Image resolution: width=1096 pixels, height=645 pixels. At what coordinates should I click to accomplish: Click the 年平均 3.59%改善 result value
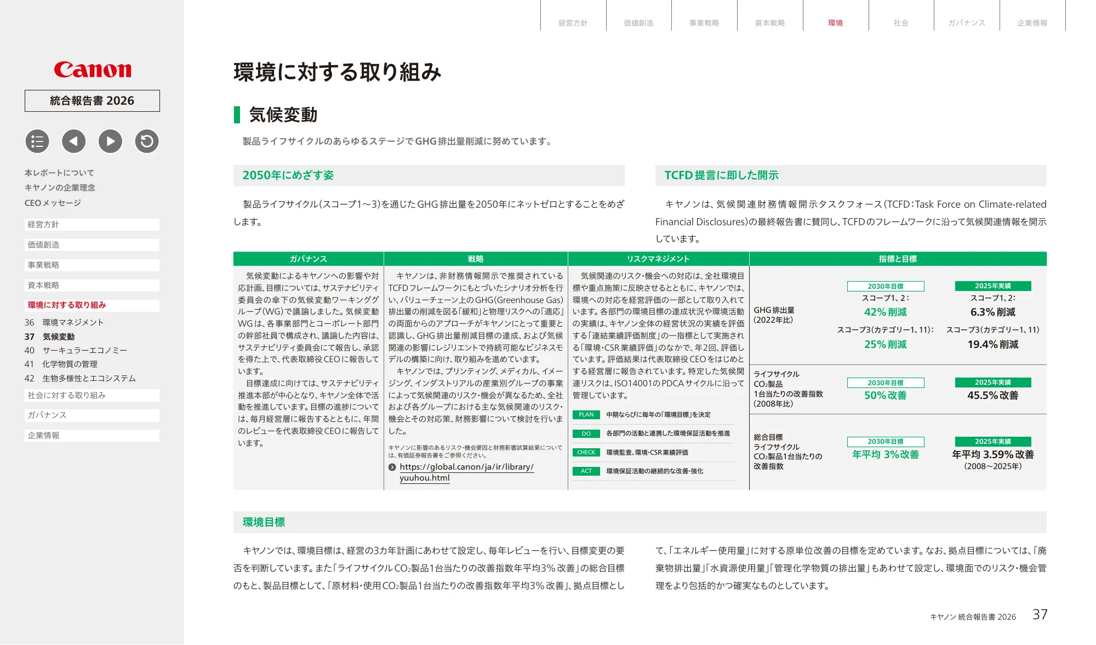[993, 455]
